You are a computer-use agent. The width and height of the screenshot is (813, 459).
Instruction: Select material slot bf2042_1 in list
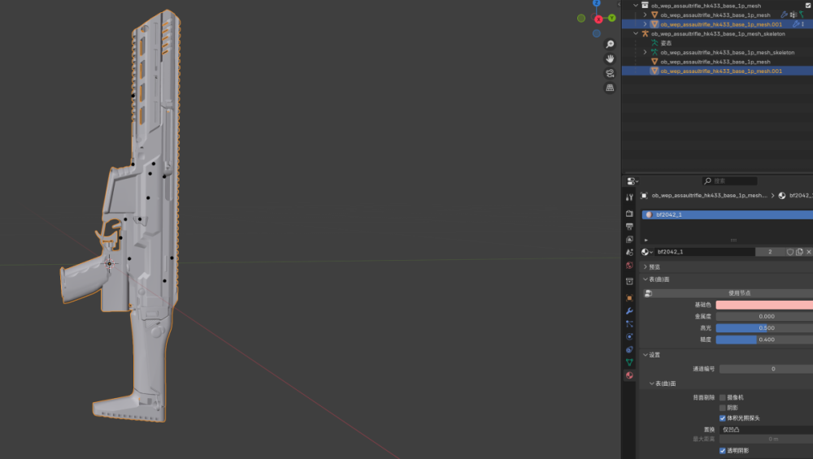pyautogui.click(x=728, y=214)
